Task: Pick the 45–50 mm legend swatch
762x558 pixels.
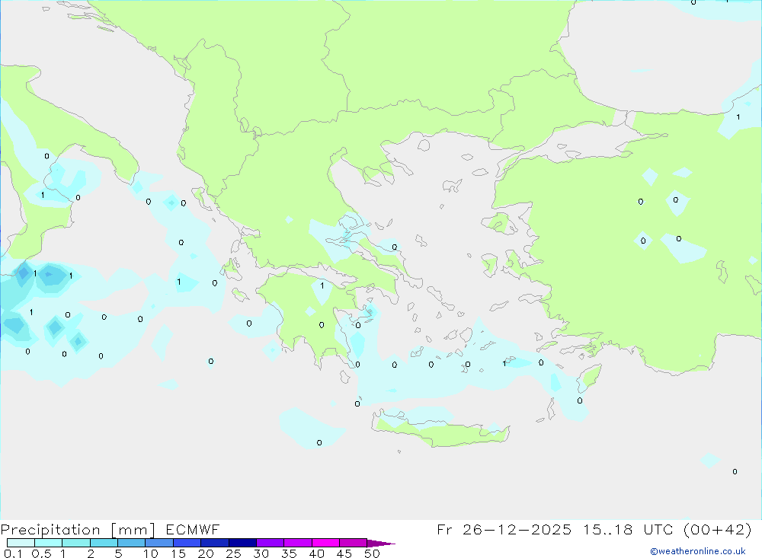Action: [354, 543]
